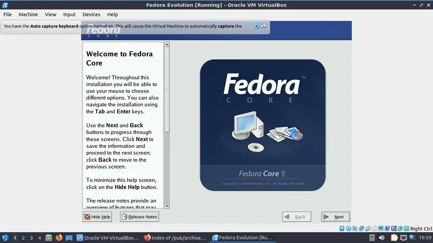The image size is (433, 243).
Task: Launch Firefox from the taskbar
Action: [x=59, y=238]
